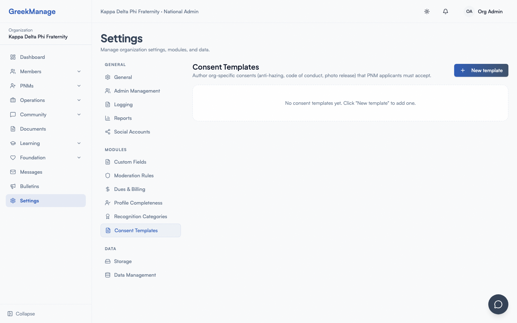This screenshot has width=517, height=323.
Task: Select Data Management under DATA
Action: pos(135,275)
